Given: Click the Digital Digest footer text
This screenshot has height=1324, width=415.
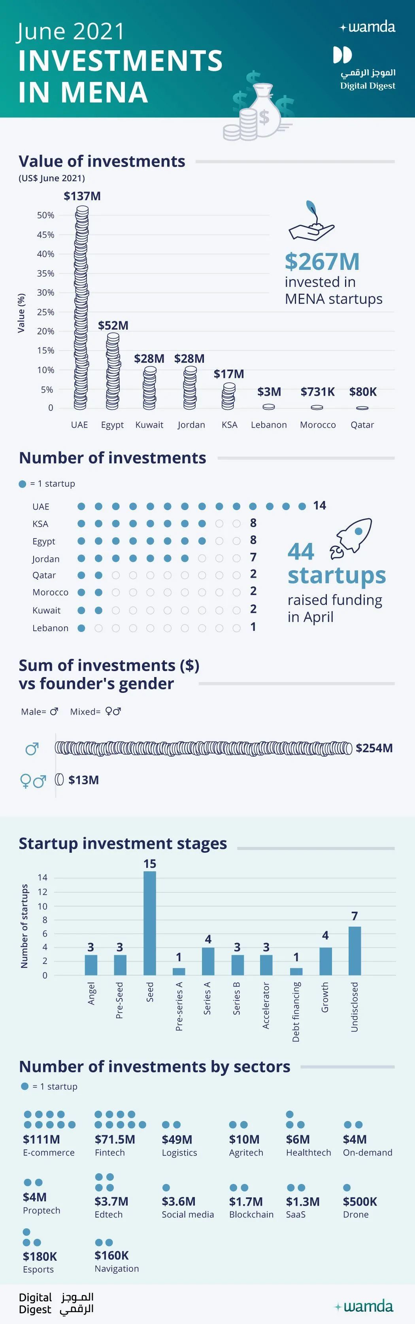Looking at the screenshot, I should 36,1303.
